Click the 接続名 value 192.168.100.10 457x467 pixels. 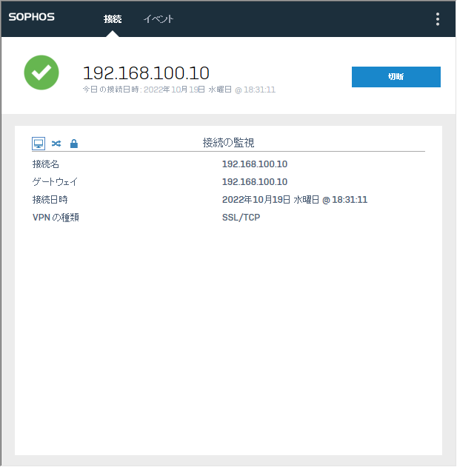click(254, 164)
